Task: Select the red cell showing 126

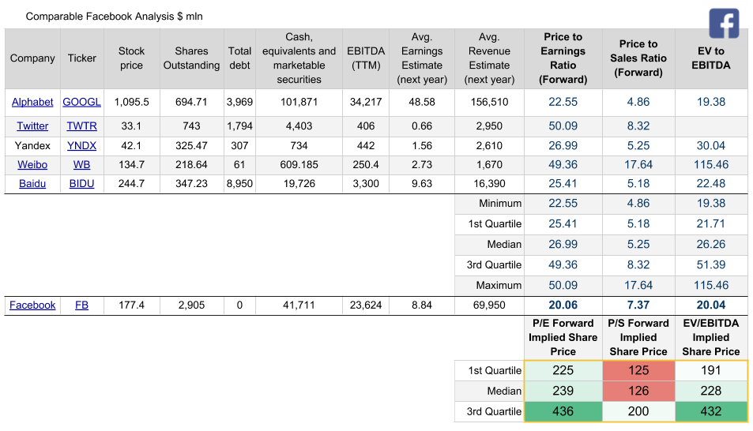Action: (x=638, y=391)
